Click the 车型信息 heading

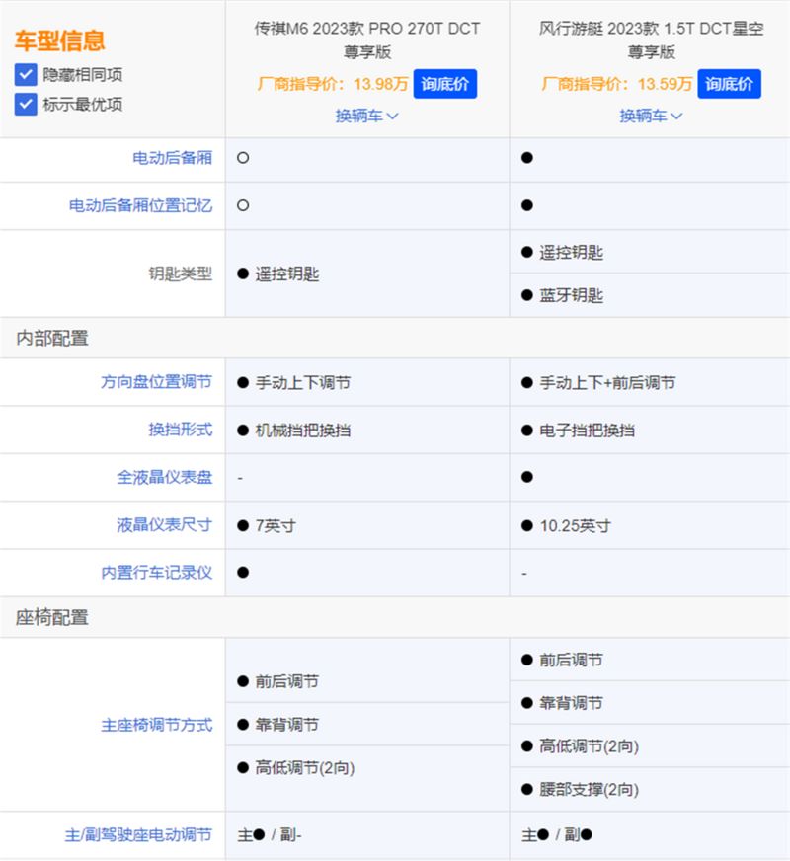[60, 41]
